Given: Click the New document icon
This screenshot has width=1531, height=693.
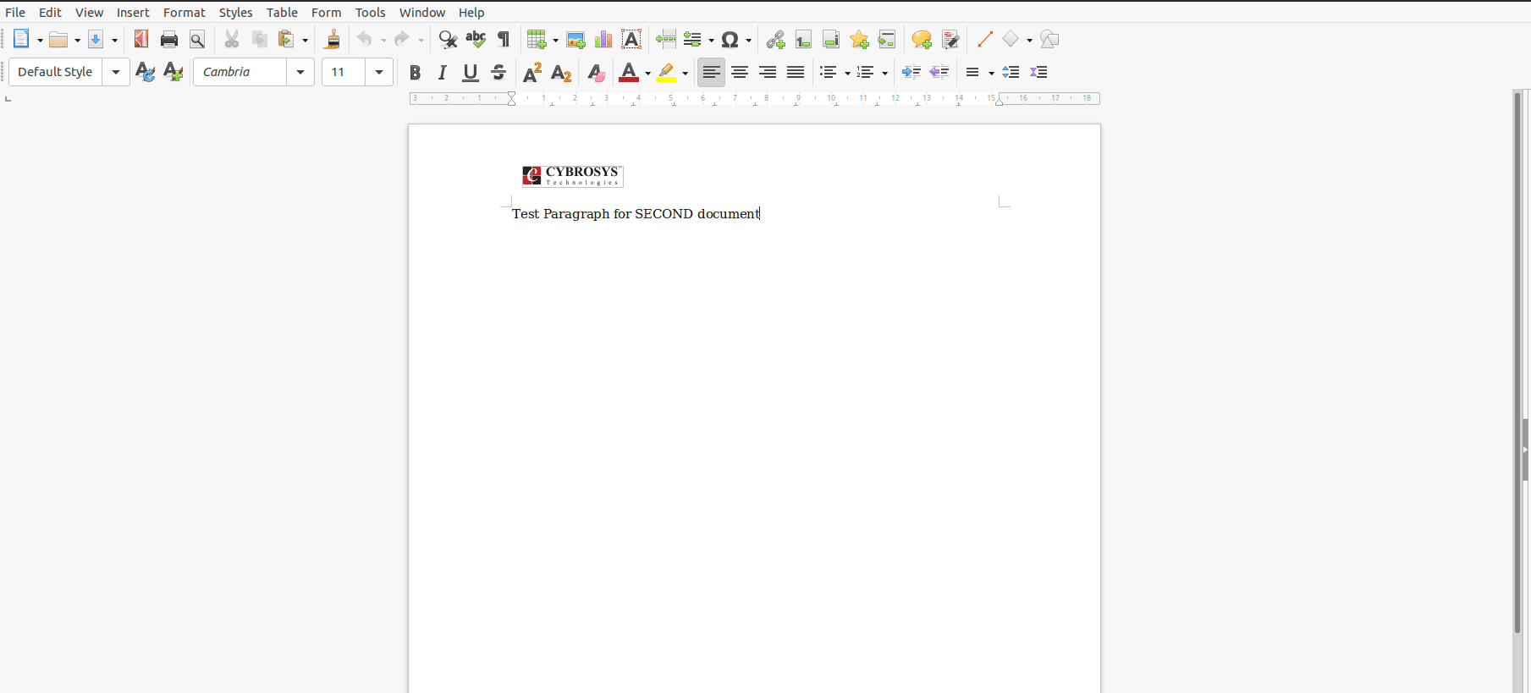Looking at the screenshot, I should 21,39.
